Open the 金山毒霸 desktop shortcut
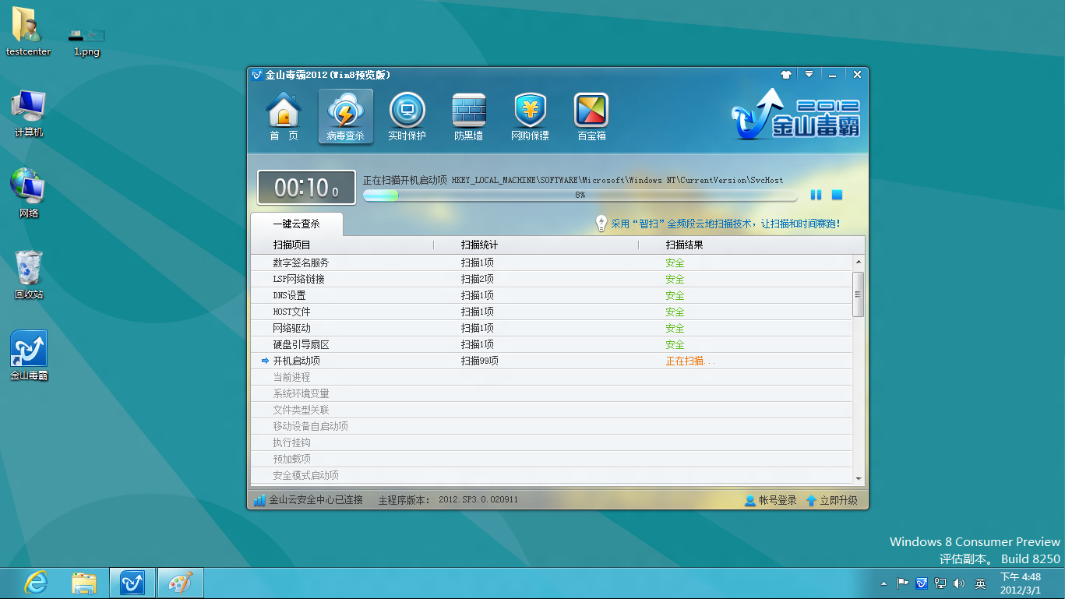 (x=29, y=355)
